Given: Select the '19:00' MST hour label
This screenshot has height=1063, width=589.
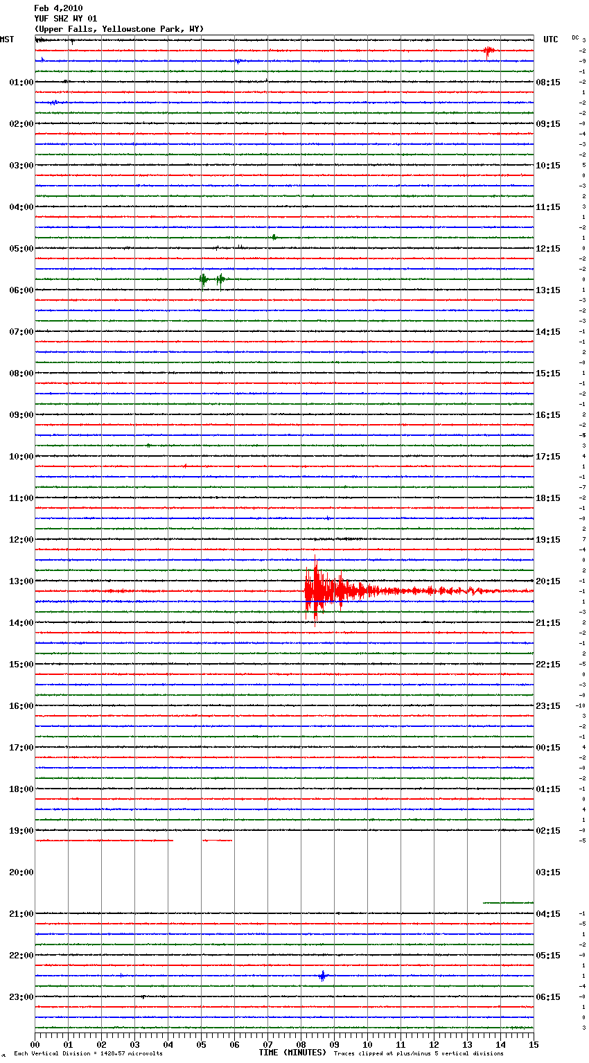Looking at the screenshot, I should (21, 831).
